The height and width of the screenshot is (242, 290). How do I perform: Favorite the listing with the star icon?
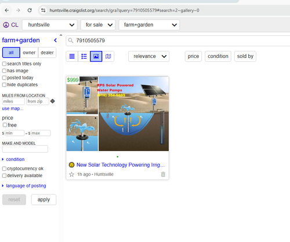pos(72,174)
